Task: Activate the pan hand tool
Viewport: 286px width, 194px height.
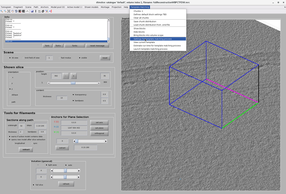Action: (13, 11)
